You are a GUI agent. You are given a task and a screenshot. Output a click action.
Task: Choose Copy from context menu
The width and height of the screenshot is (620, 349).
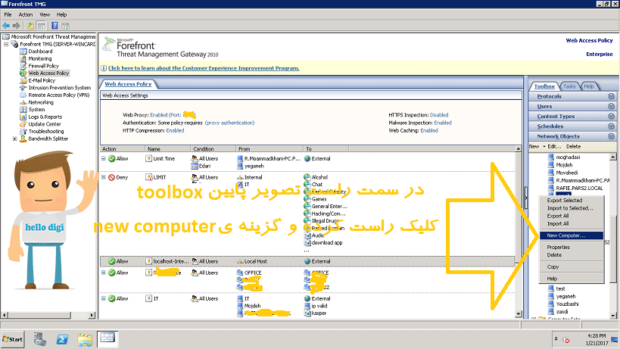tap(572, 266)
